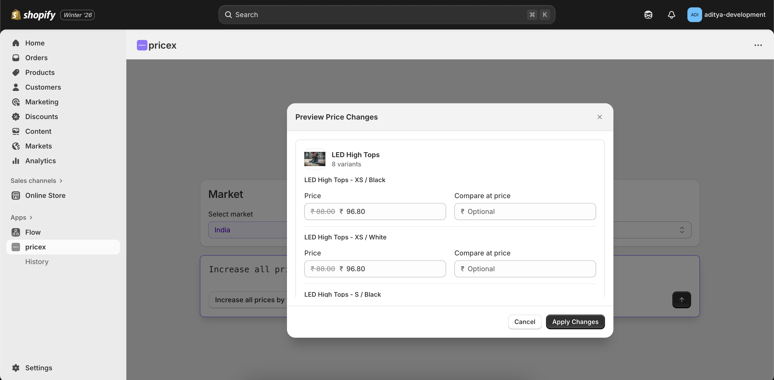Go to Analytics in the sidebar
The height and width of the screenshot is (380, 774).
tap(40, 161)
